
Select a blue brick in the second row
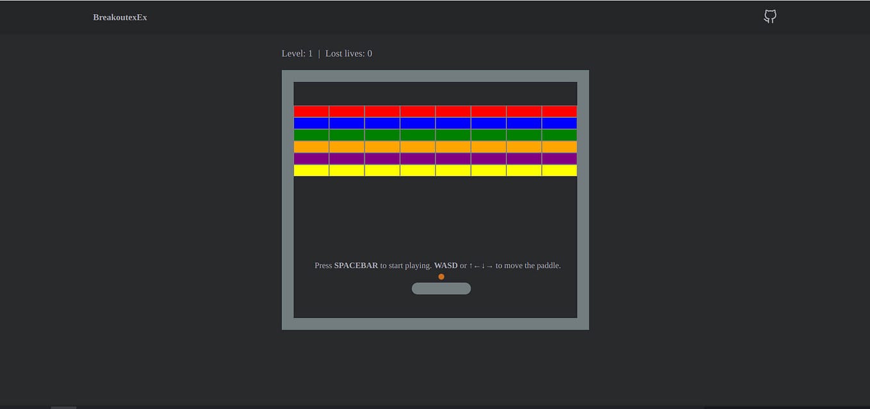(417, 122)
